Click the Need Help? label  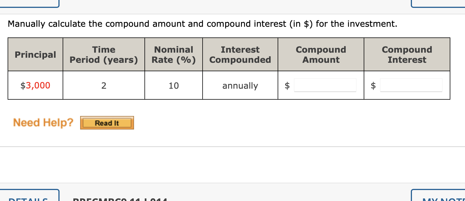coord(43,122)
